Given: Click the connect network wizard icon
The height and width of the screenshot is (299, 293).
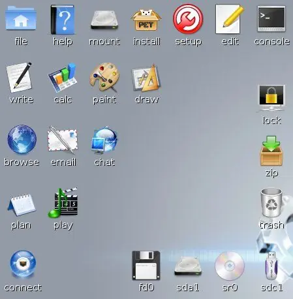Looking at the screenshot, I should point(23,264).
